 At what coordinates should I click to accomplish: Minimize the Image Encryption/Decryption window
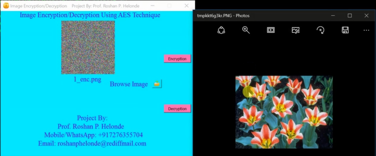(x=152, y=6)
